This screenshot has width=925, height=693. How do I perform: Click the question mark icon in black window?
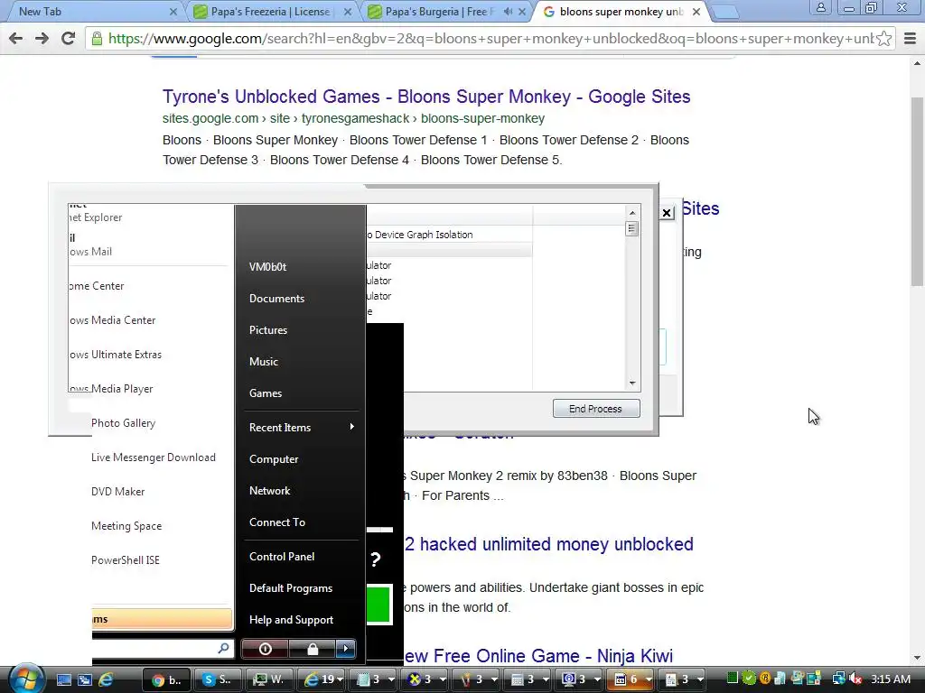click(x=376, y=559)
